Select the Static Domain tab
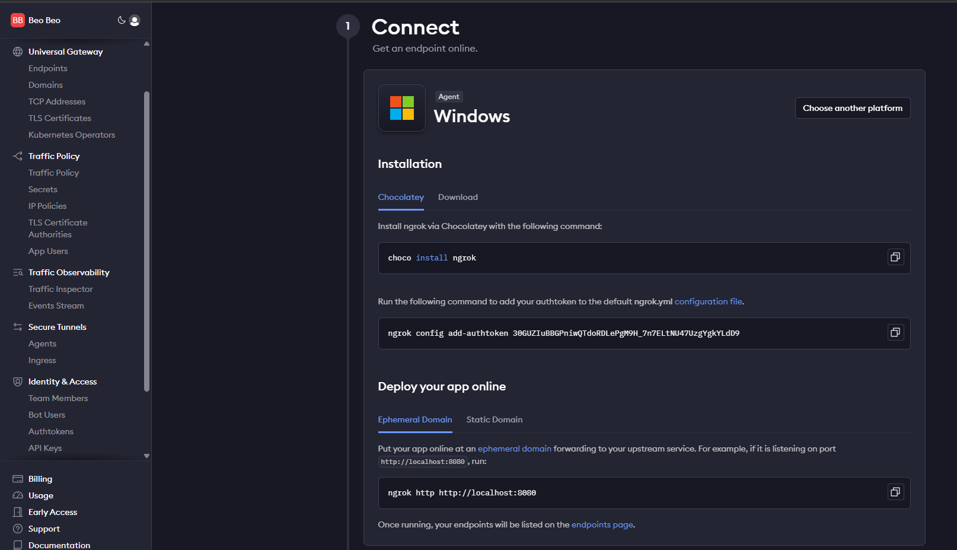Screen dimensions: 957x550 click(494, 419)
